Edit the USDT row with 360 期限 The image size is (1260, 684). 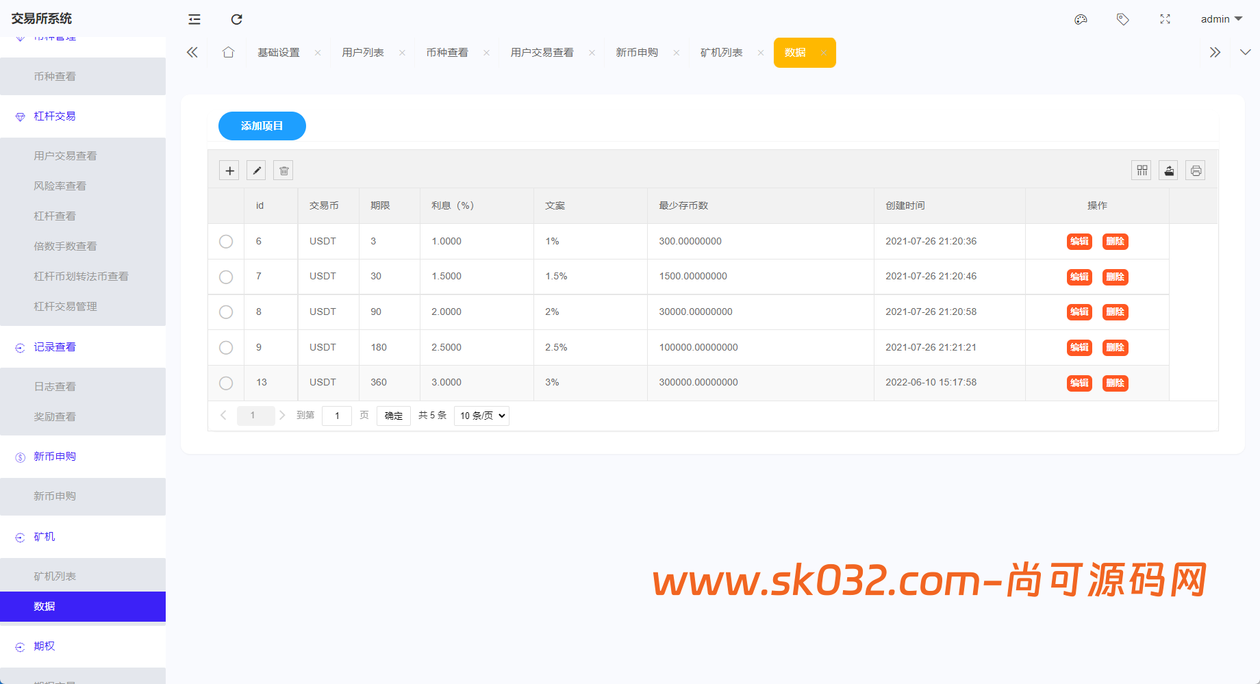[x=1079, y=383]
